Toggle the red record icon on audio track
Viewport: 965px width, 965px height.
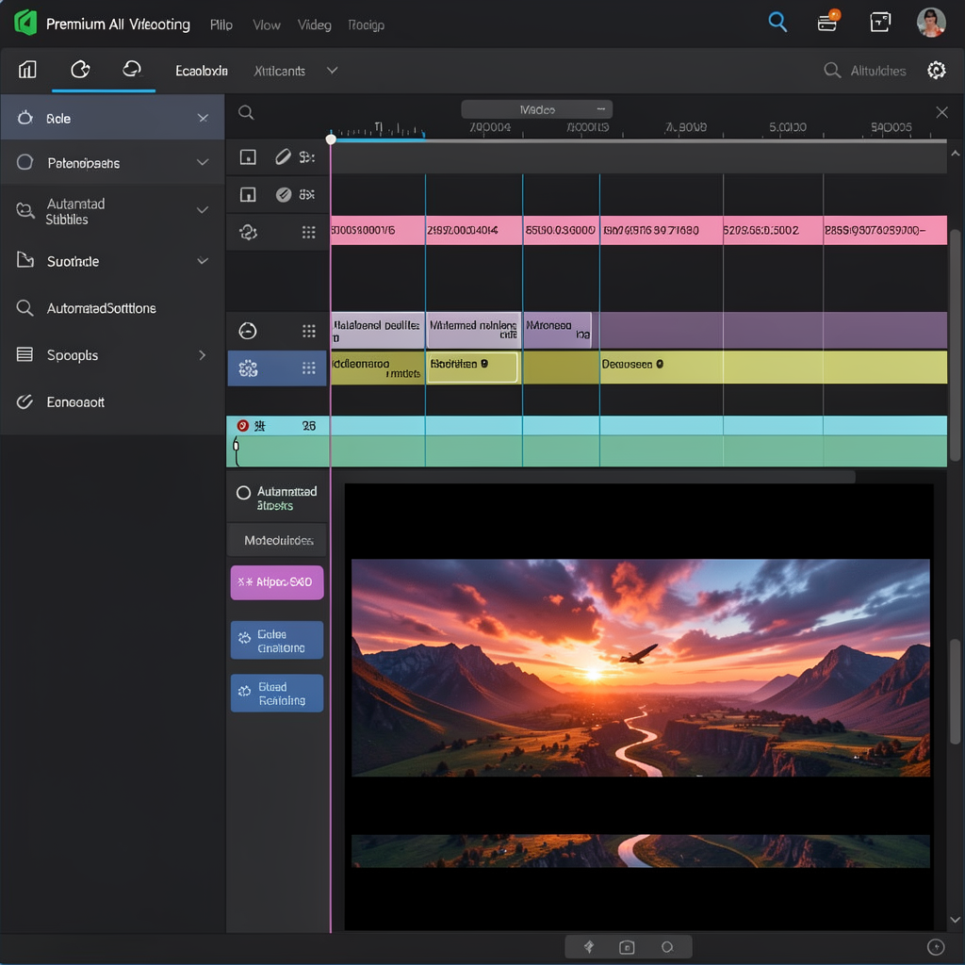pos(242,425)
